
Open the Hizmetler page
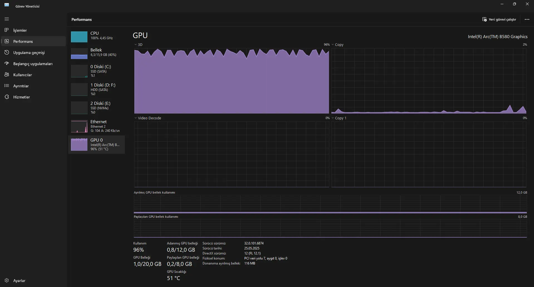coord(33,97)
